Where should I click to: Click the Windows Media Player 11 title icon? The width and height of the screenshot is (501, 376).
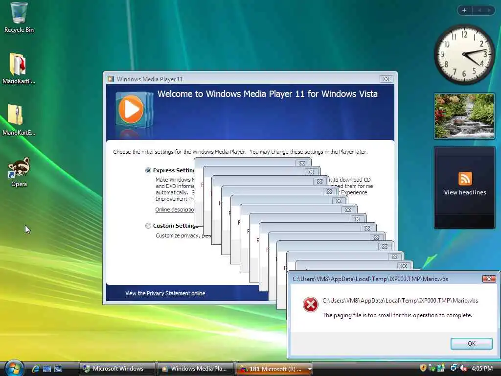pos(111,79)
